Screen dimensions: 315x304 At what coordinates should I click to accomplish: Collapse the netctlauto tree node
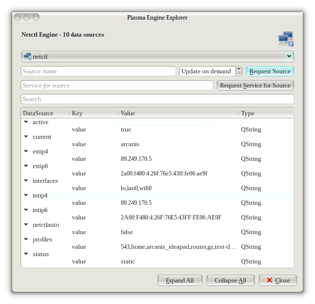[26, 225]
